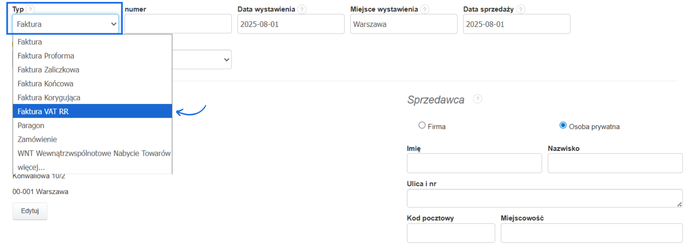Open help icon beside Sprzedawca heading
Screen dimensions: 688x249
(477, 99)
